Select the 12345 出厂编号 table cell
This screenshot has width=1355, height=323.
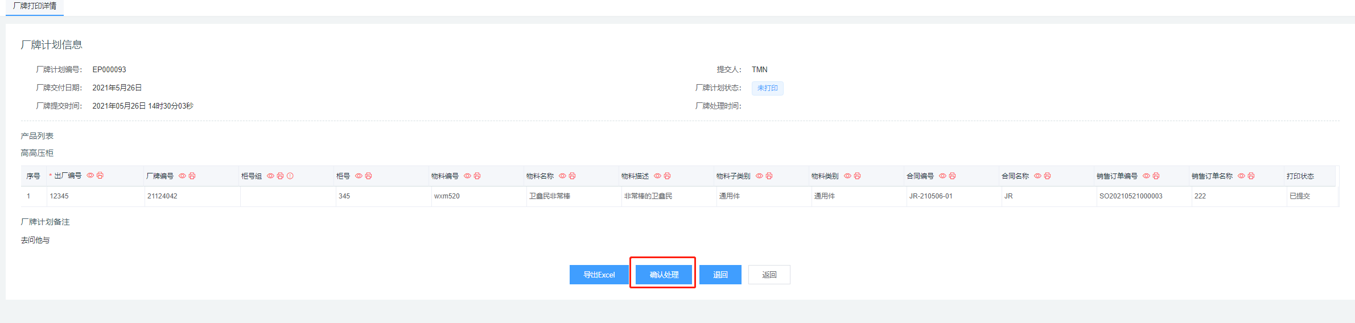(x=59, y=196)
